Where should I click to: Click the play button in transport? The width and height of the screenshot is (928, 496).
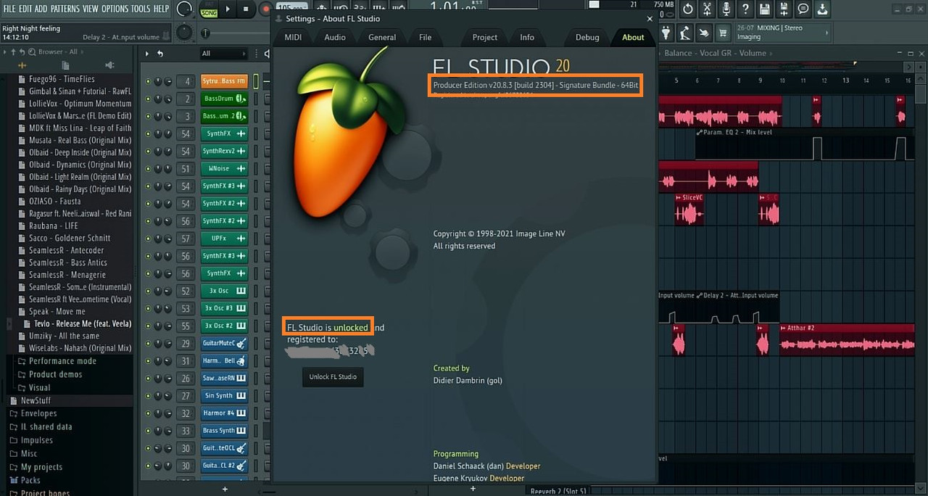(x=228, y=9)
